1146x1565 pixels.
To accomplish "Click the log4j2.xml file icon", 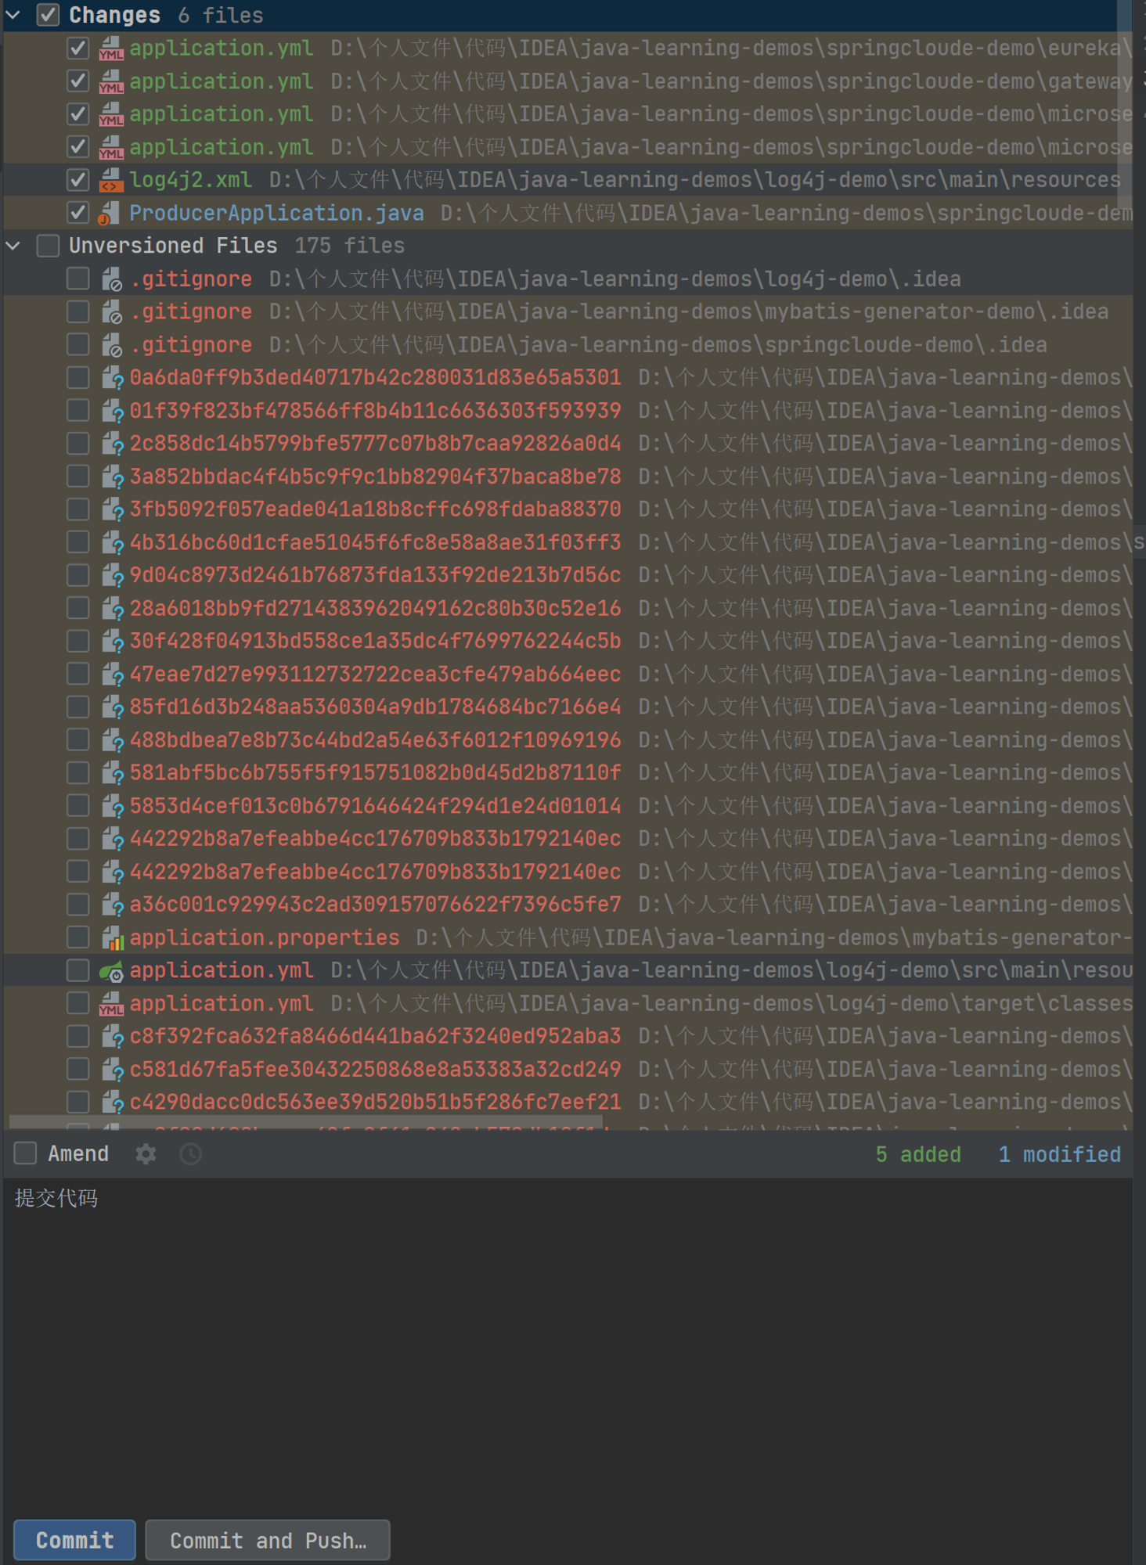I will 111,180.
